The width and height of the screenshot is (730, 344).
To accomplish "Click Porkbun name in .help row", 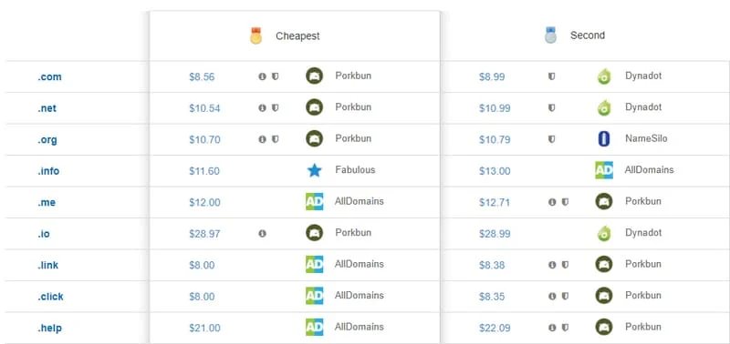I will 643,327.
